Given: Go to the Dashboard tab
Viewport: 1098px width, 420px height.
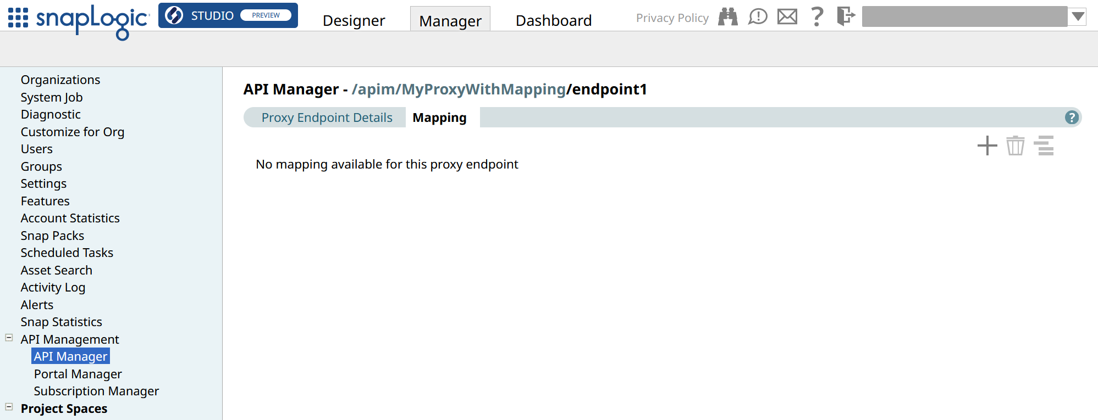Looking at the screenshot, I should click(x=554, y=20).
